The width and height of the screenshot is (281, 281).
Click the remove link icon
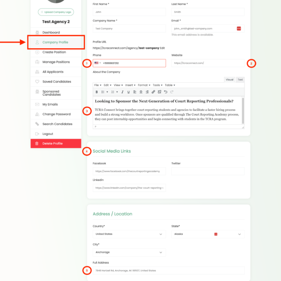[160, 92]
